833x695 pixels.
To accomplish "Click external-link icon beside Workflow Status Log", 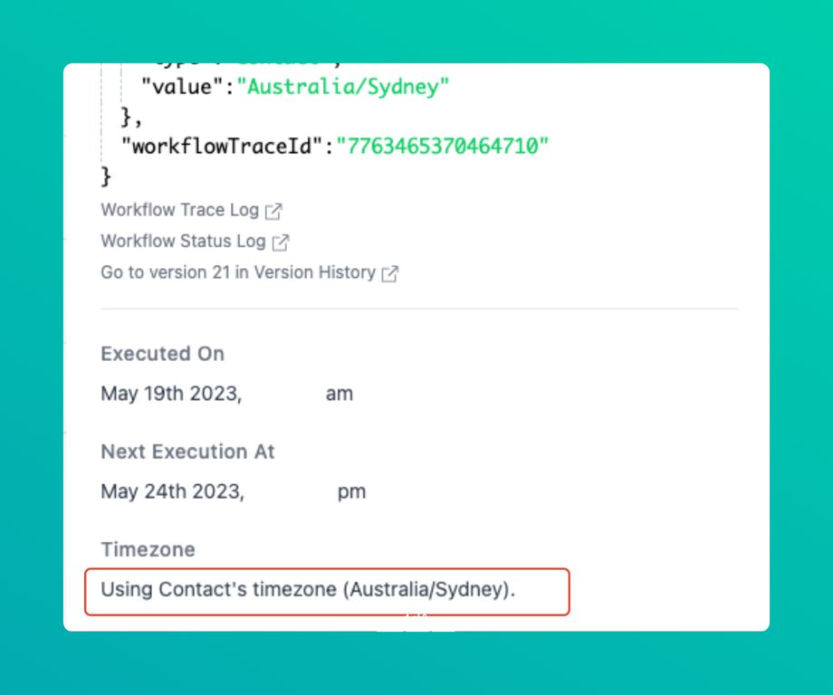I will (x=281, y=243).
